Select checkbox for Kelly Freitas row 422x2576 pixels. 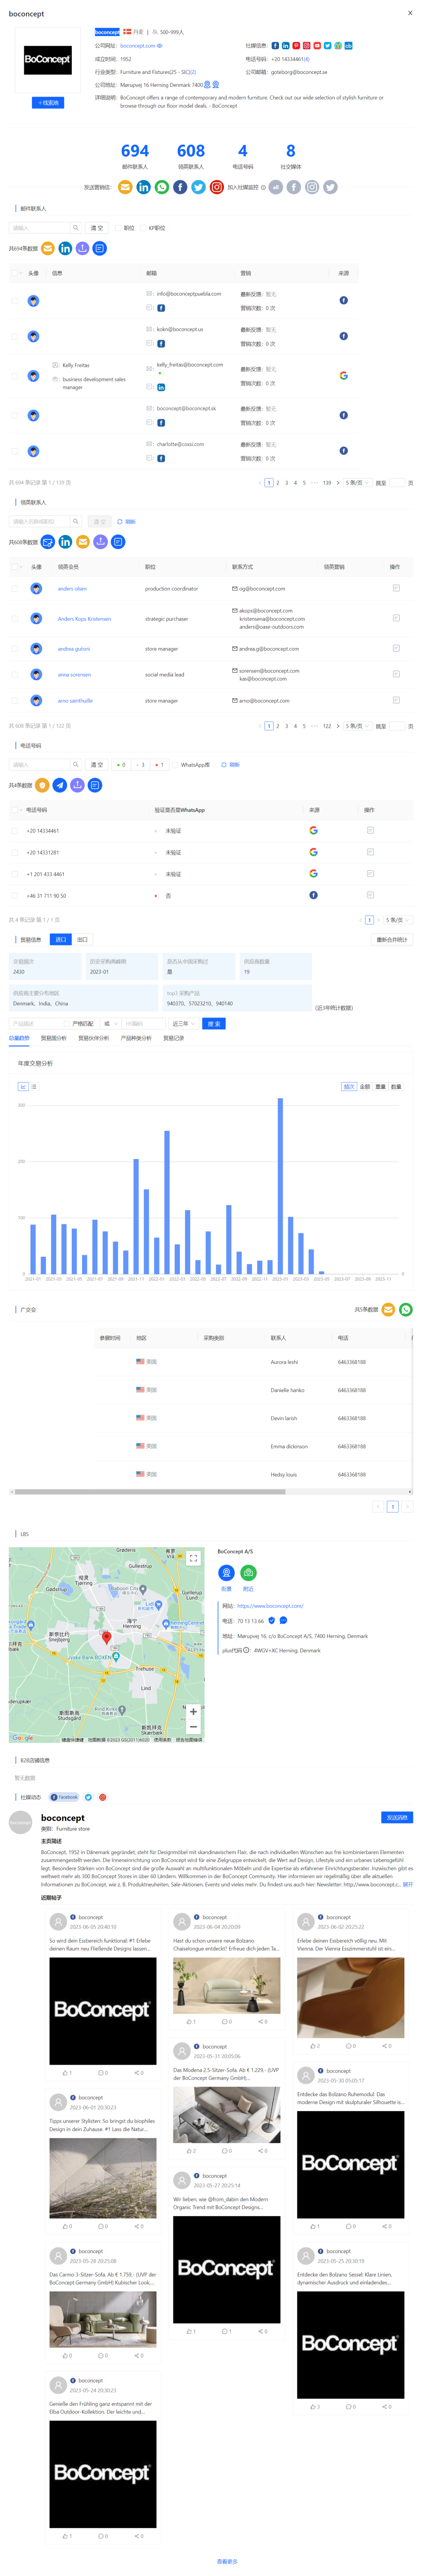coord(14,376)
